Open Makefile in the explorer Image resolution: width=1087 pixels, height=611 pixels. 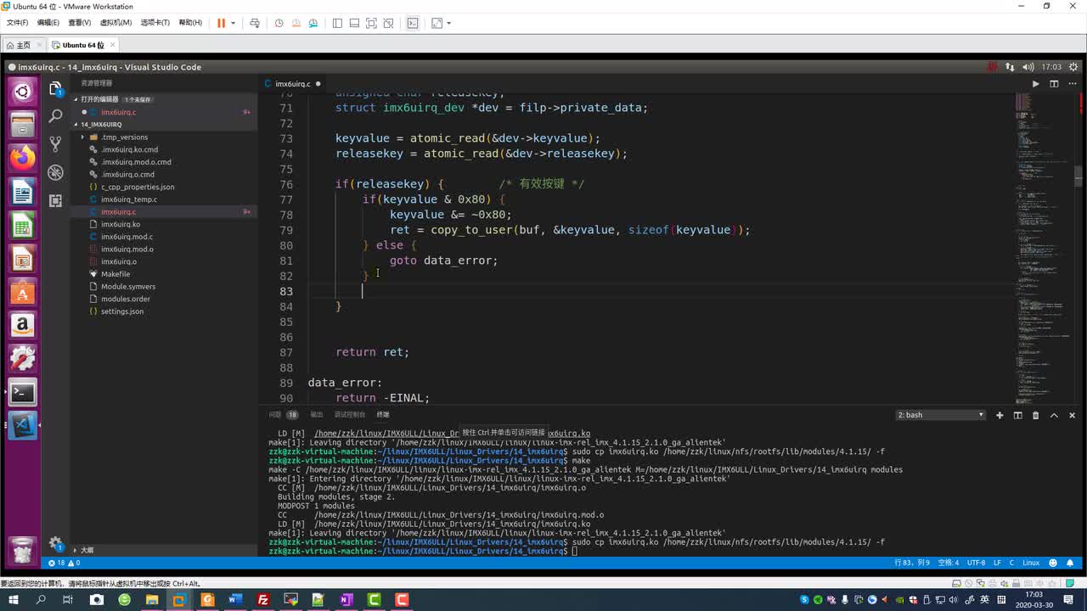click(115, 274)
